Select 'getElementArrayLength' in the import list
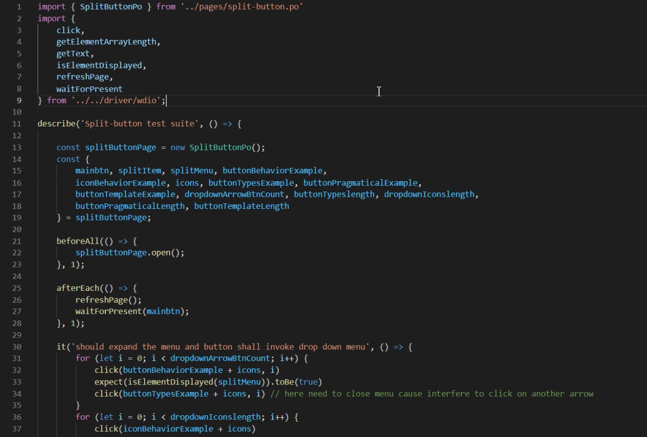Viewport: 647px width, 437px height. 106,42
